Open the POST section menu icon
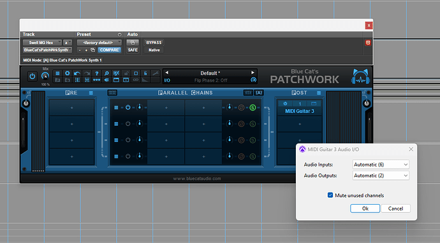 (x=319, y=93)
